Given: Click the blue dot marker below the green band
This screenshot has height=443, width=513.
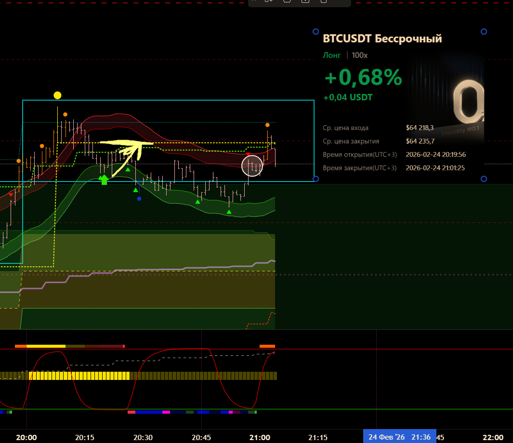Looking at the screenshot, I should coord(139,198).
